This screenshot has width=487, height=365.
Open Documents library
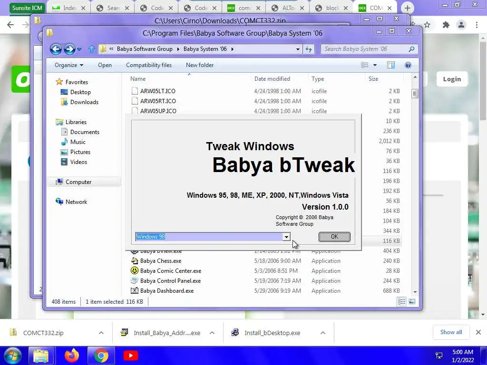85,132
